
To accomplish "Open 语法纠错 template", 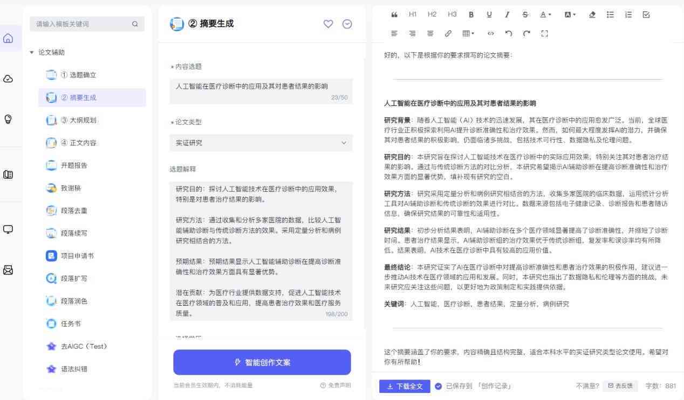I will pos(92,369).
